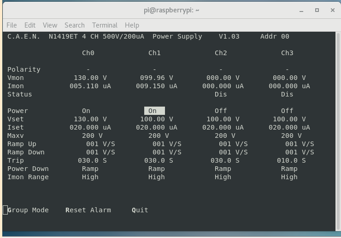Toggle Ch3 Power Off field

(x=287, y=111)
